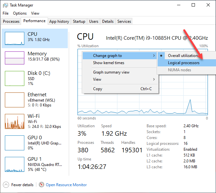This screenshot has height=193, width=216.
Task: Maximize the Task Manager window
Action: pyautogui.click(x=193, y=5)
